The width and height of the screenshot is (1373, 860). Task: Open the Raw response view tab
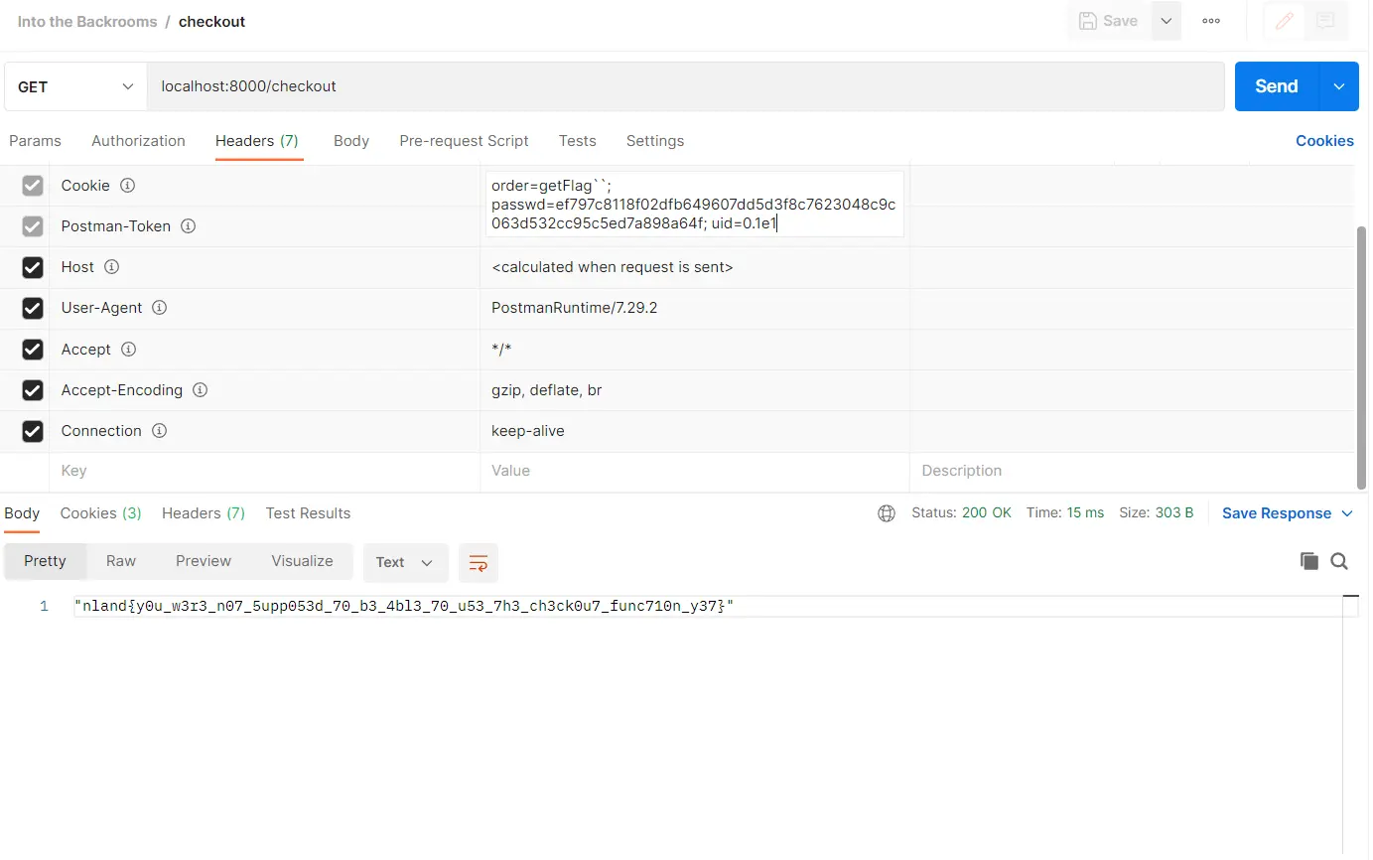click(x=121, y=561)
